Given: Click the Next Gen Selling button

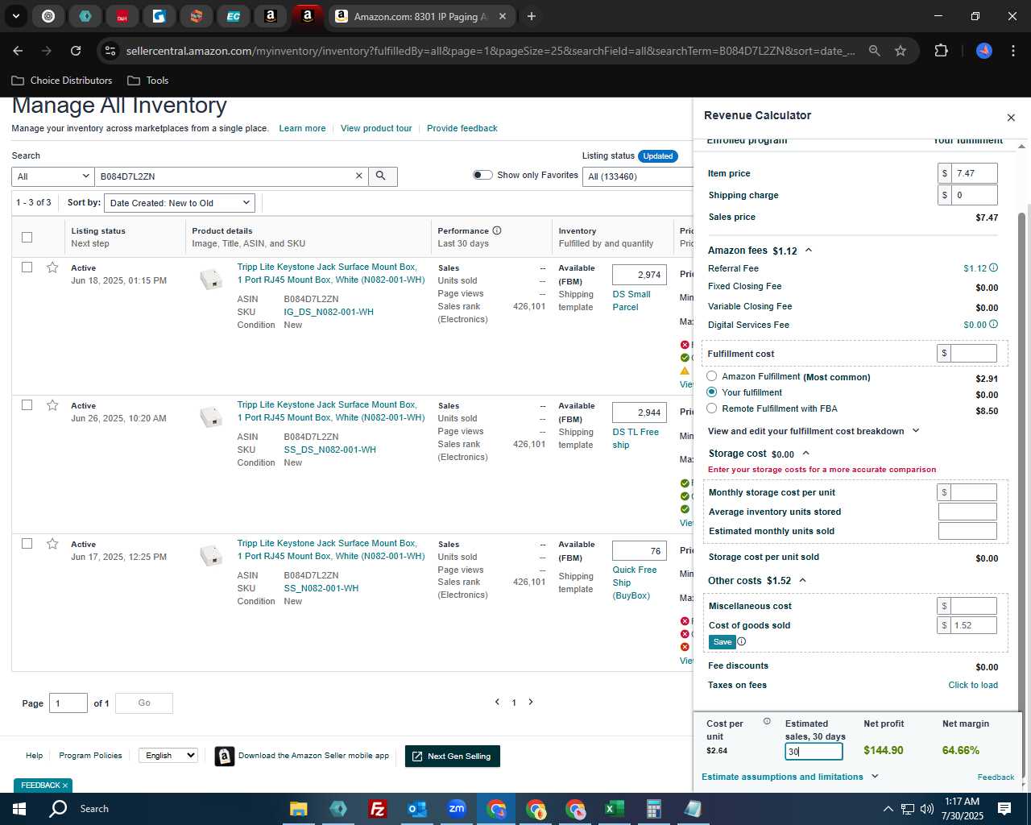Looking at the screenshot, I should [453, 756].
